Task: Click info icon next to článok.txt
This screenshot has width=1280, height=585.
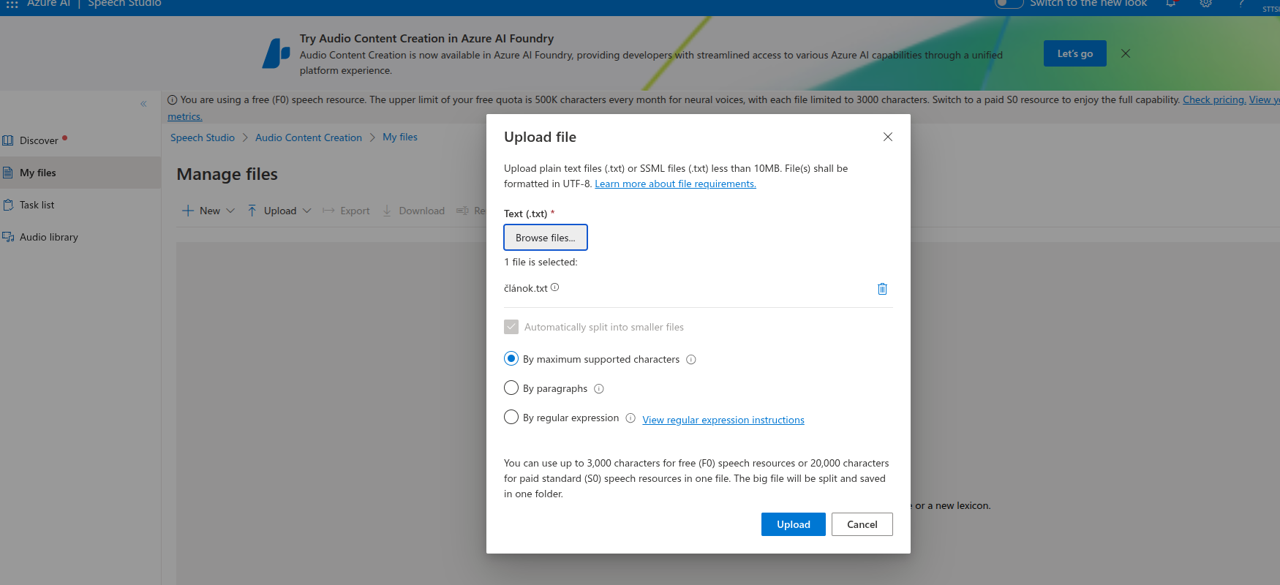Action: [x=554, y=287]
